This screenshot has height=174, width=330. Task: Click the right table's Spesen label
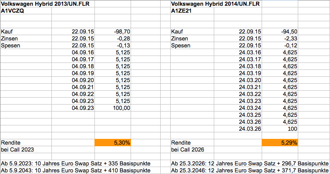click(x=181, y=46)
